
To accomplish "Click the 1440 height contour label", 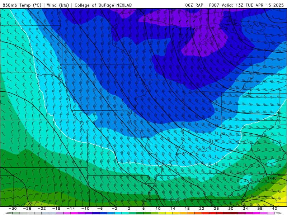I will pyautogui.click(x=272, y=178).
